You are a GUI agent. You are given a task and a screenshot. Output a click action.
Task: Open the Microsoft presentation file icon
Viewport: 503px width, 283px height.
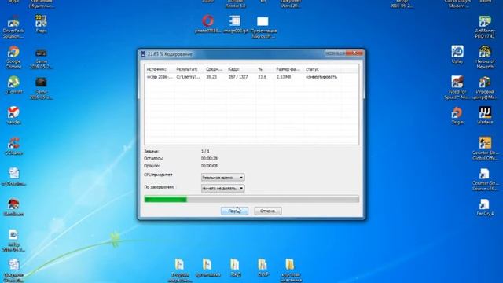(263, 27)
